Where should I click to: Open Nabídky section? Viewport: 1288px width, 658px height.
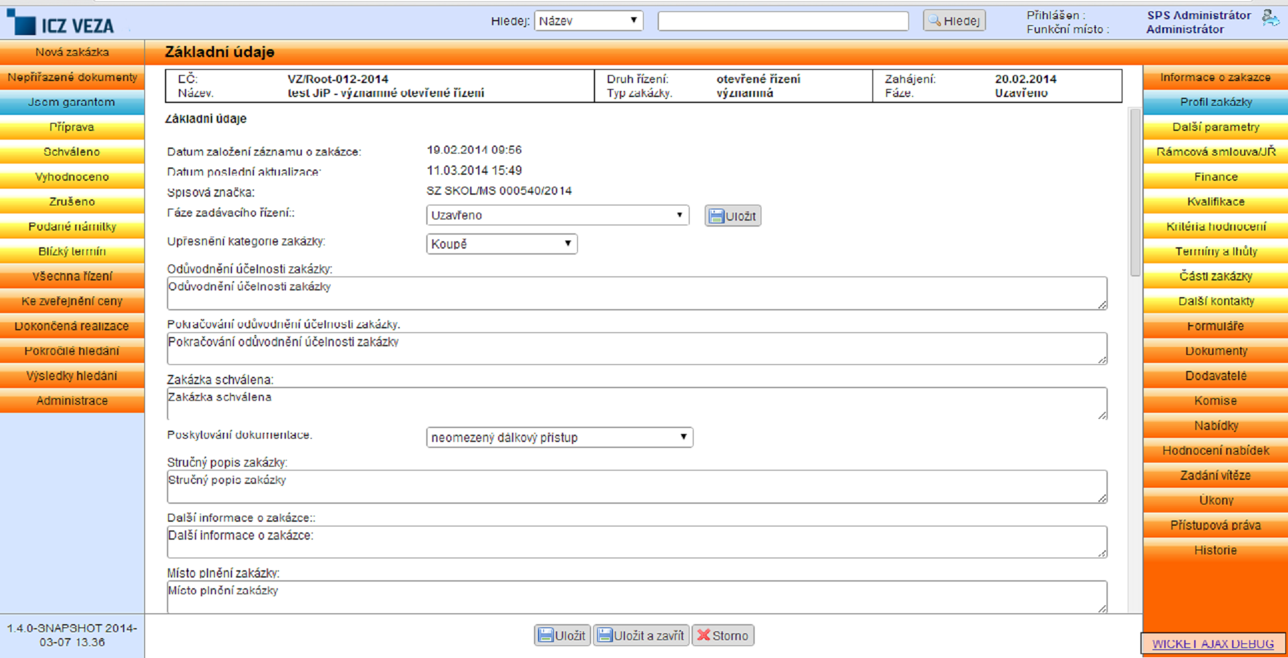click(1216, 425)
